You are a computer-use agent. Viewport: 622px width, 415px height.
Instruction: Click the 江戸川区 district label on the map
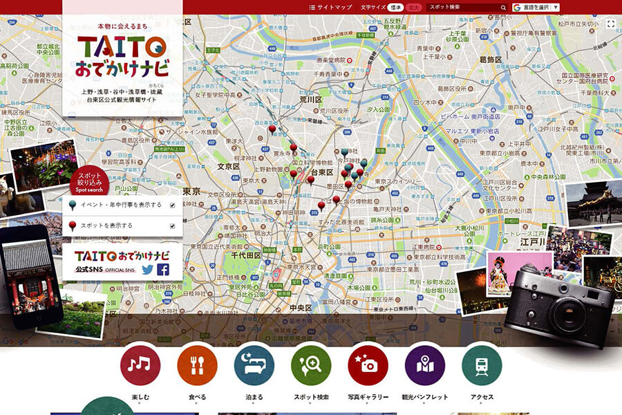pyautogui.click(x=531, y=242)
